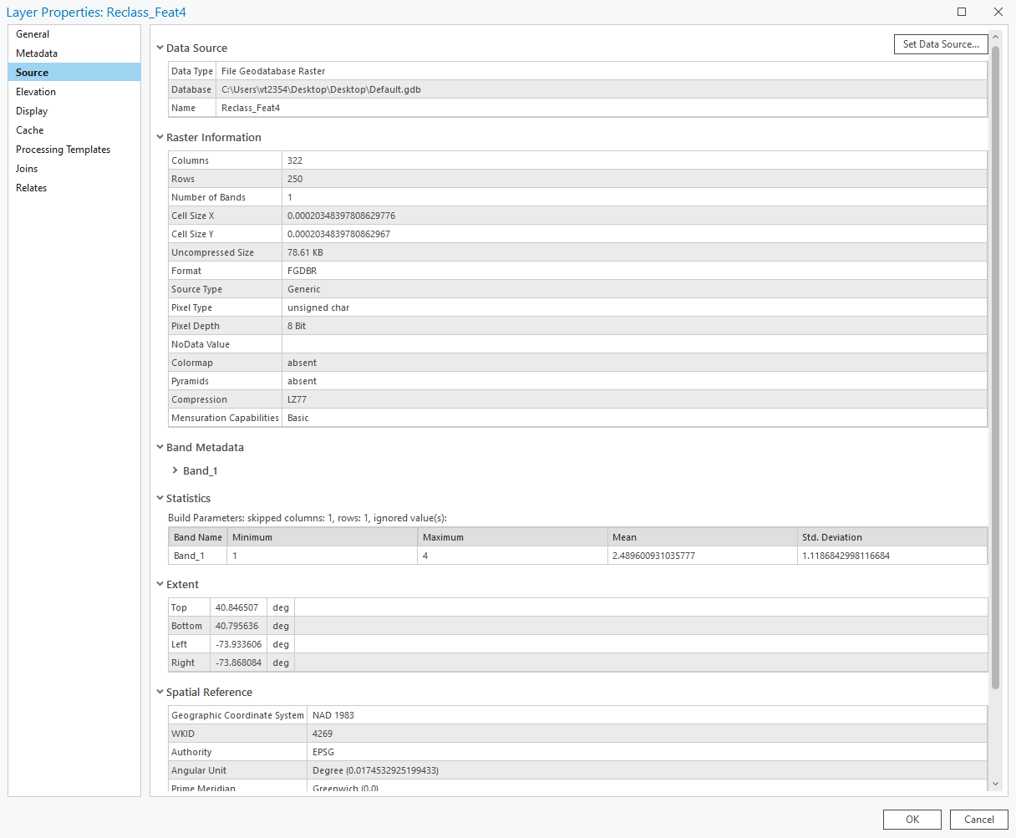Confirm changes with the OK button
The image size is (1016, 838).
click(x=912, y=820)
